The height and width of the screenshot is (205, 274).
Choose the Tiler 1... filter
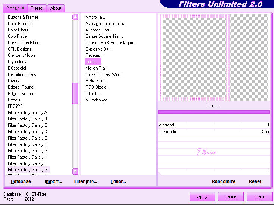[93, 94]
